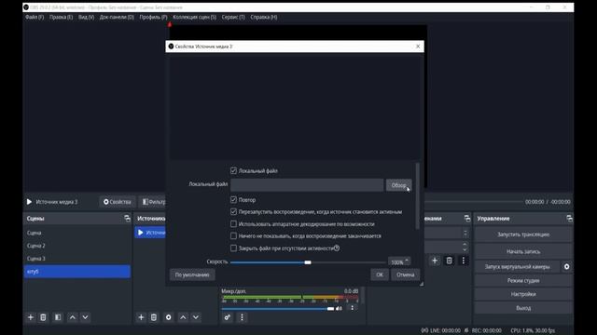
Task: Adjust speed 100% spinner arrow
Action: pyautogui.click(x=407, y=261)
